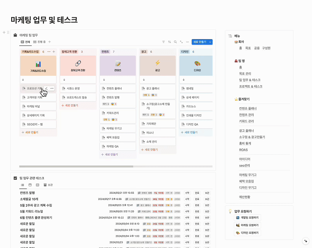Toggle the 팀 업무 관련 테스크 checkbox

[x=15, y=178]
